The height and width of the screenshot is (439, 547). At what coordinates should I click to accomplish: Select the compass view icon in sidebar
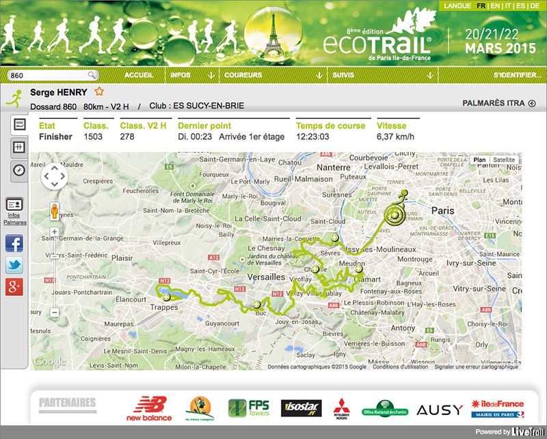(x=19, y=170)
